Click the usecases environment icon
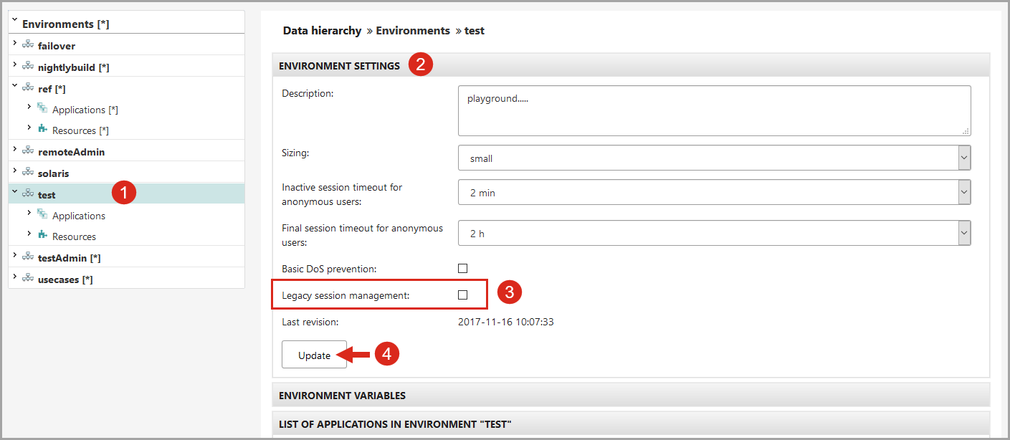 click(28, 279)
